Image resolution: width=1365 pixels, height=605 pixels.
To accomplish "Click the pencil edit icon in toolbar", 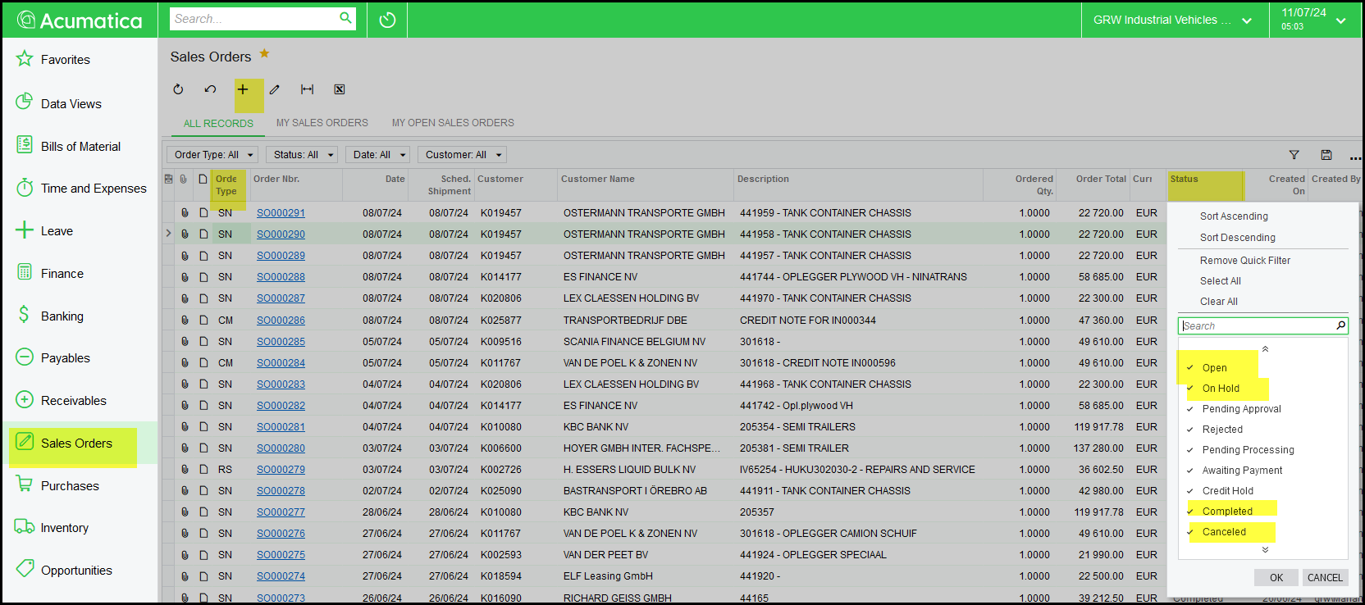I will pyautogui.click(x=275, y=89).
